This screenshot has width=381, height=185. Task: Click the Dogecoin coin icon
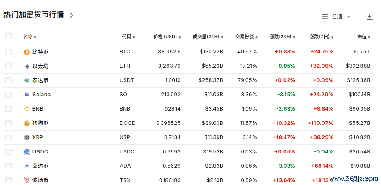coord(27,123)
